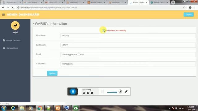This screenshot has height=111, width=198.
Task: Click the Update button
Action: point(52,73)
